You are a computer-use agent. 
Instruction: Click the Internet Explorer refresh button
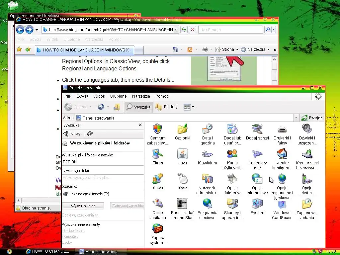184,30
